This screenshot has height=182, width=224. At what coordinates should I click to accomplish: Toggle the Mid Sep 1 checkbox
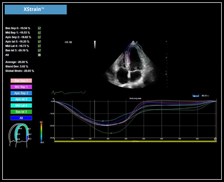point(39,33)
